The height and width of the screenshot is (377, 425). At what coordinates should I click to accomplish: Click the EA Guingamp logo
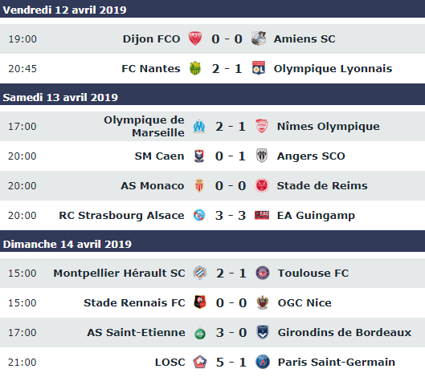coord(262,215)
